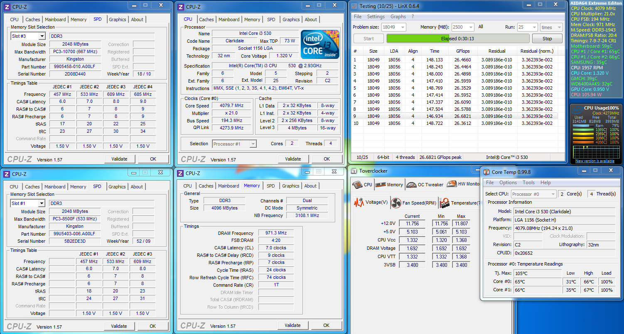Screen dimensions: 624x334
Task: Sort LinX results by the GFlops column header
Action: pos(463,51)
